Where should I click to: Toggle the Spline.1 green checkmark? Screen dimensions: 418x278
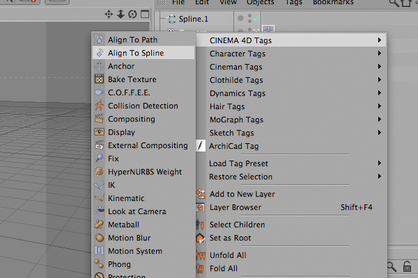[x=256, y=18]
